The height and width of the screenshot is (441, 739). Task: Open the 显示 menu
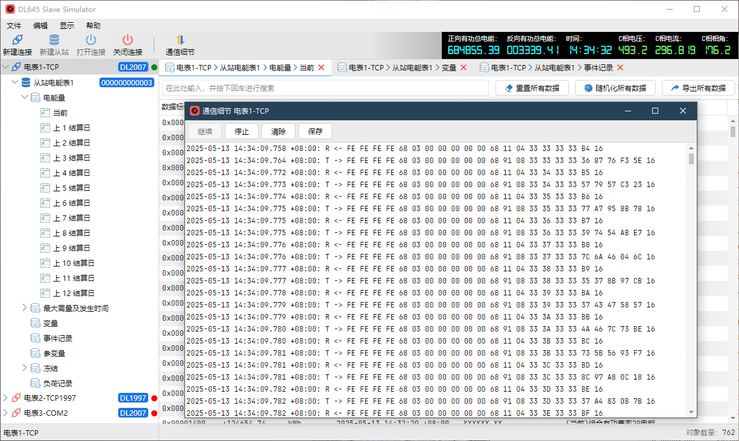click(67, 25)
